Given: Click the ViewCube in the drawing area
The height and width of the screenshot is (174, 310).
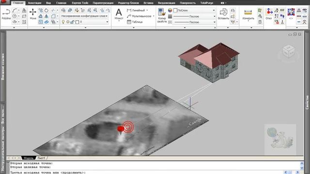Looking at the screenshot, I should point(289,52).
